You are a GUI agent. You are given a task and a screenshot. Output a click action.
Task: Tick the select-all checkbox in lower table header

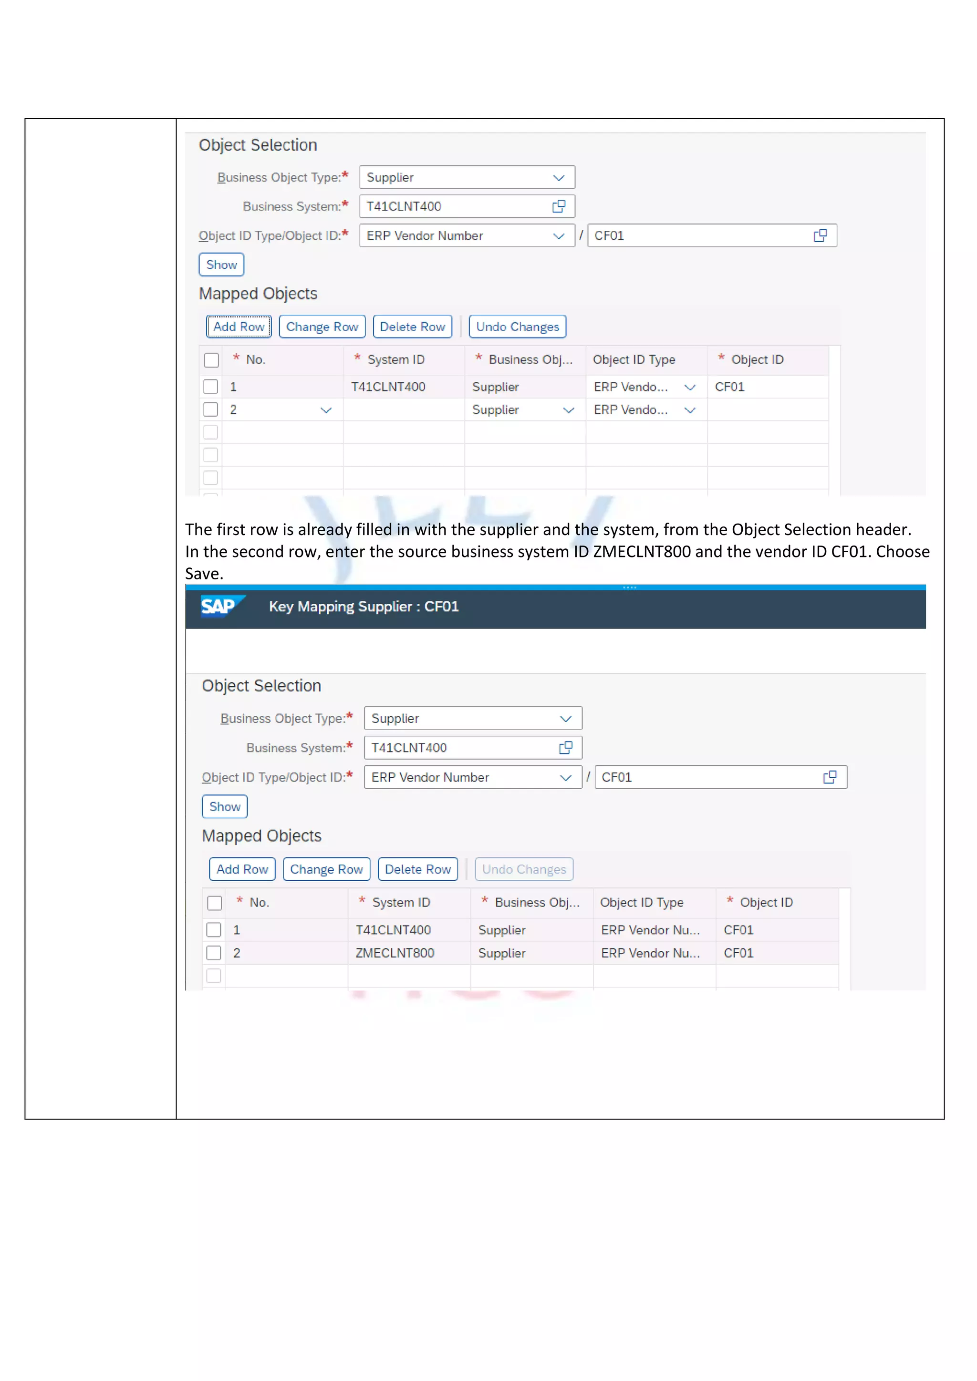click(x=214, y=903)
